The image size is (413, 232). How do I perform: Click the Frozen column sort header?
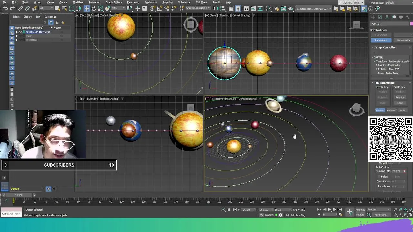(57, 28)
